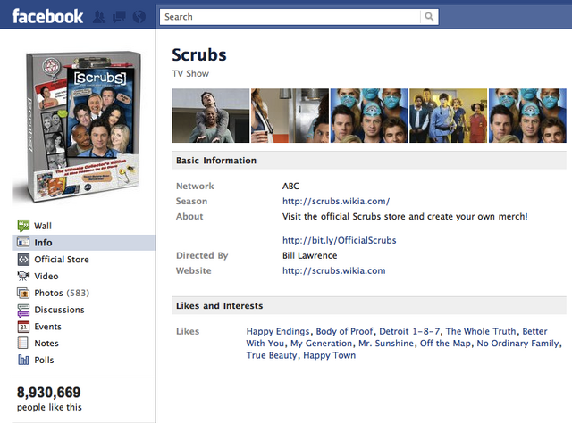Open the http://scrubs.wikia.com/ Season link
Image resolution: width=572 pixels, height=423 pixels.
(336, 201)
